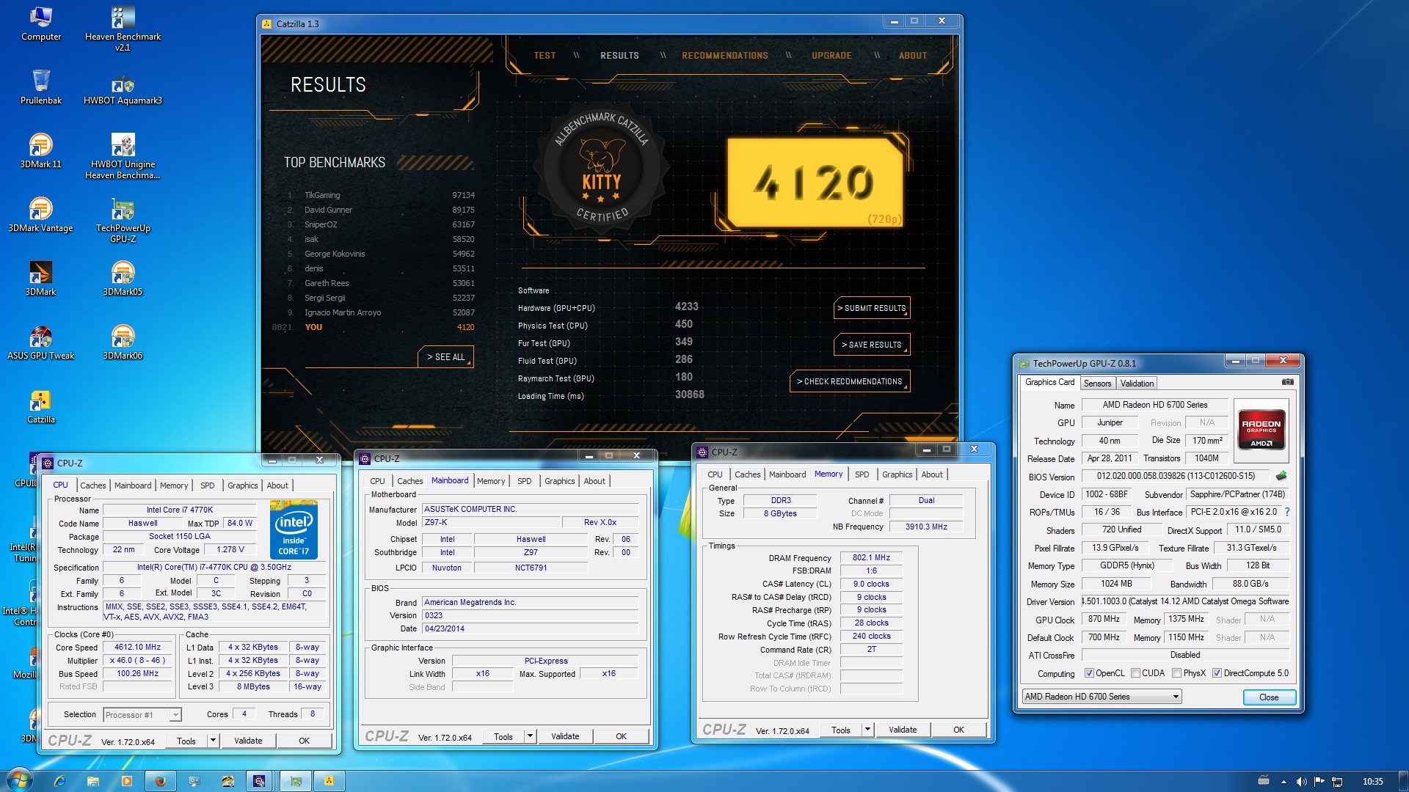Image resolution: width=1409 pixels, height=792 pixels.
Task: Toggle the OpenCL checkbox in GPU-Z
Action: click(1089, 673)
